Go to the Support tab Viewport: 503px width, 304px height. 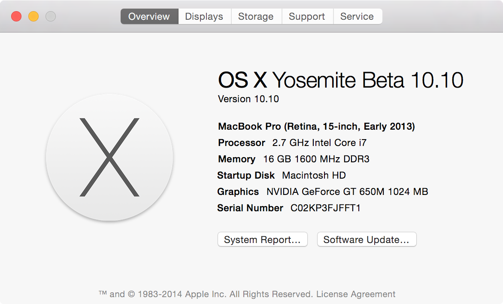click(307, 16)
